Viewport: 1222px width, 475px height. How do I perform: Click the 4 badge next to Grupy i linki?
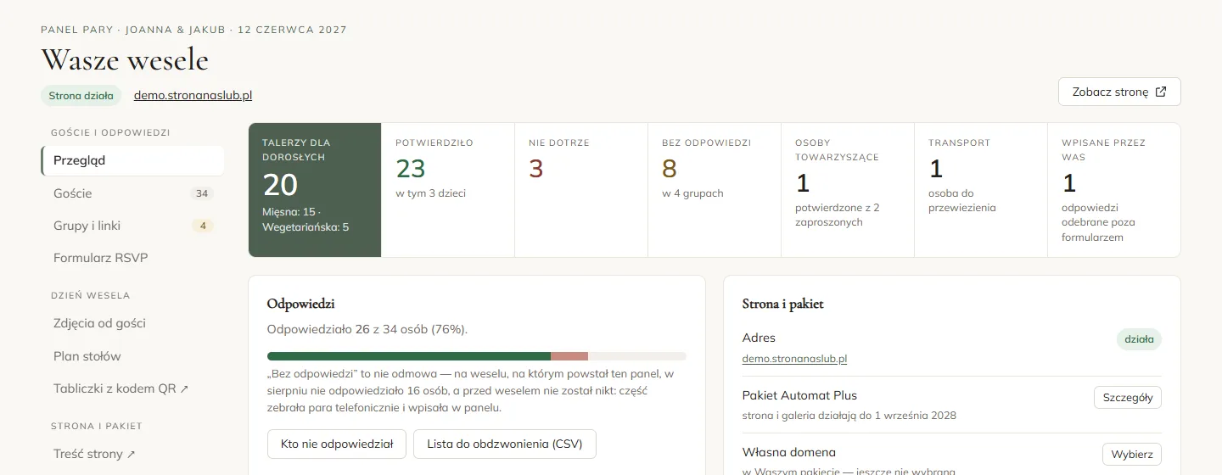click(202, 226)
